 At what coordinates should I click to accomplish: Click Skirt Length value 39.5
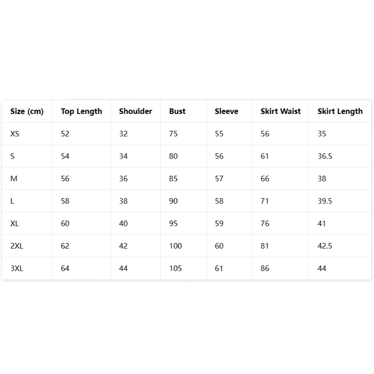(x=325, y=201)
